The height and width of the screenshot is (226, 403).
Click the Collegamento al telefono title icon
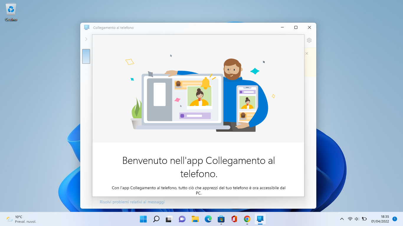coord(87,27)
